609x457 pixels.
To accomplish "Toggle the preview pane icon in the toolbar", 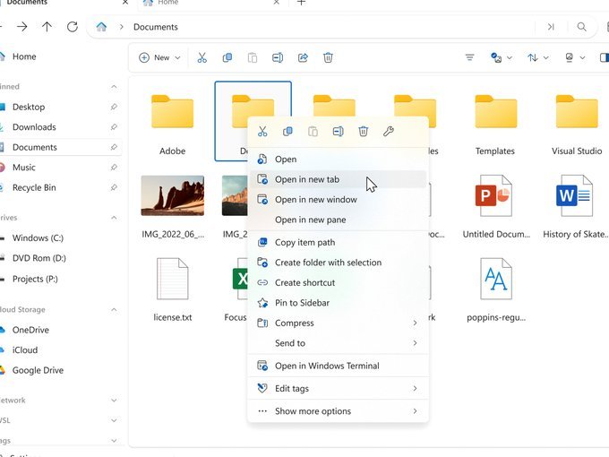I will (604, 58).
